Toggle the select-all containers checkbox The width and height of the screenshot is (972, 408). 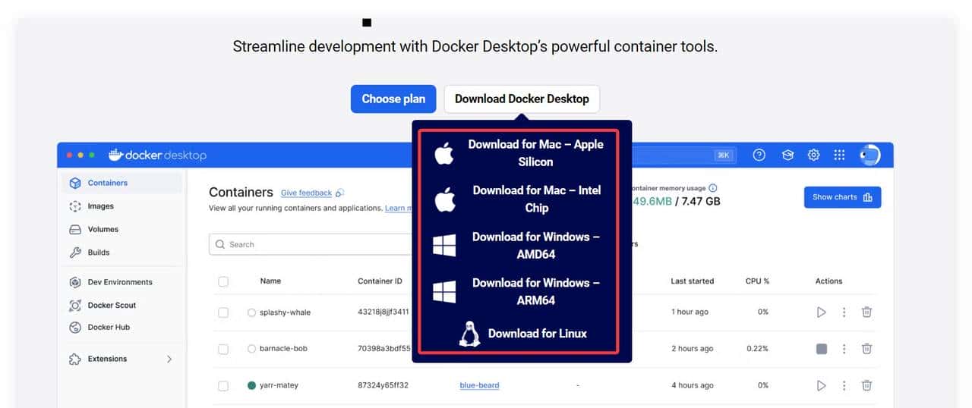223,281
